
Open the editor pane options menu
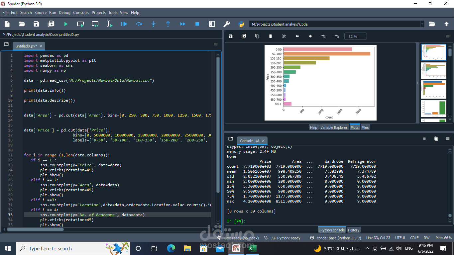[x=216, y=44]
